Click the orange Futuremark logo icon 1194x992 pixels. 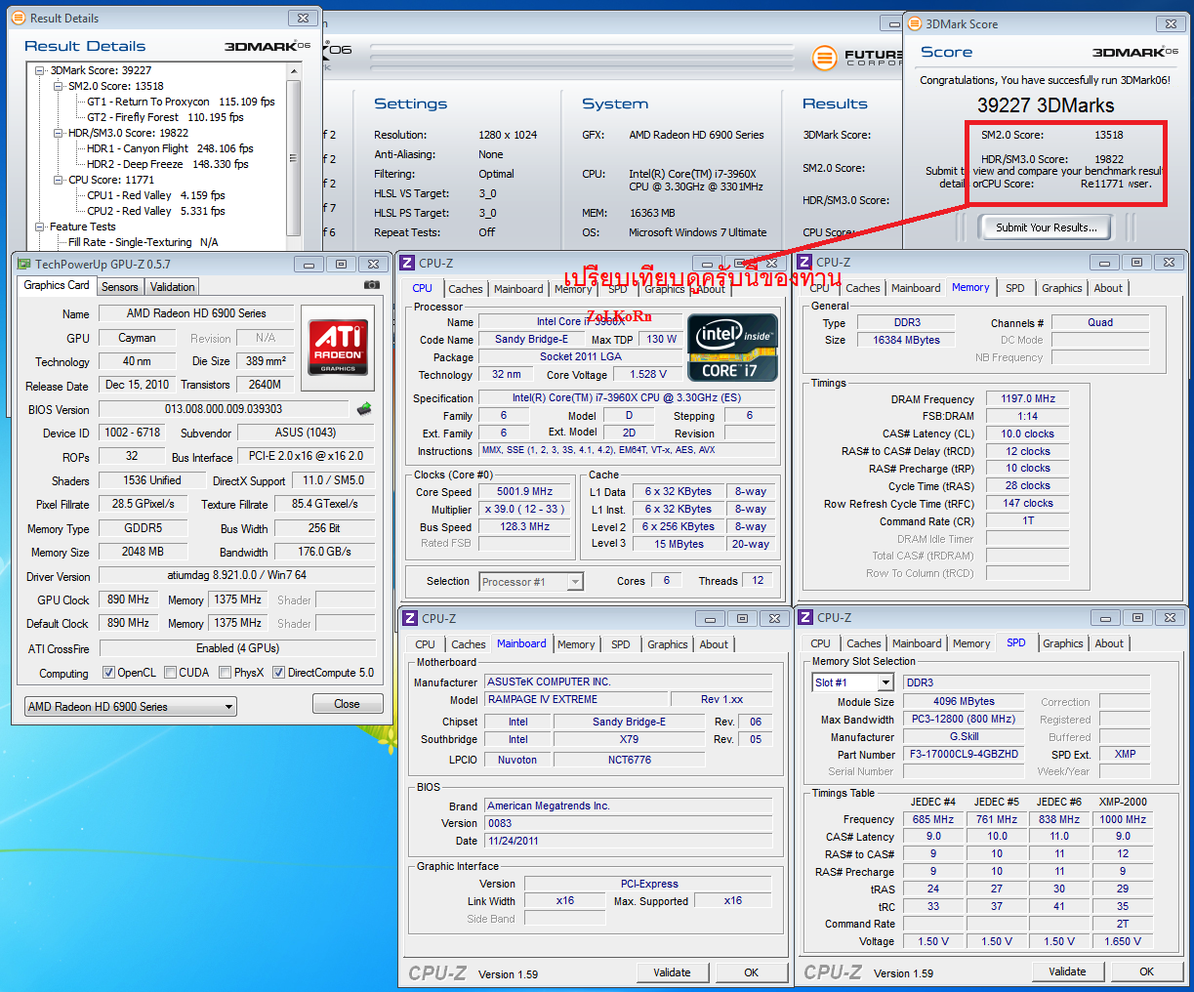[x=825, y=58]
